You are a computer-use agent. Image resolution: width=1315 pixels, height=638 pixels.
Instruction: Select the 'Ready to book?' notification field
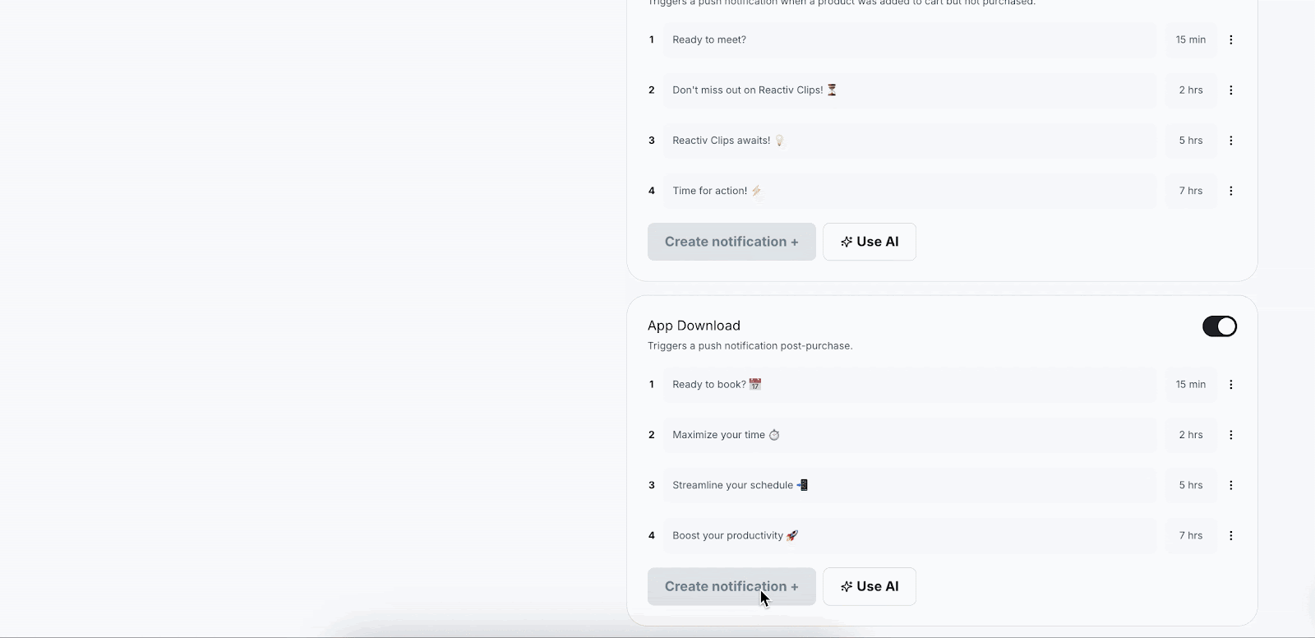tap(909, 385)
